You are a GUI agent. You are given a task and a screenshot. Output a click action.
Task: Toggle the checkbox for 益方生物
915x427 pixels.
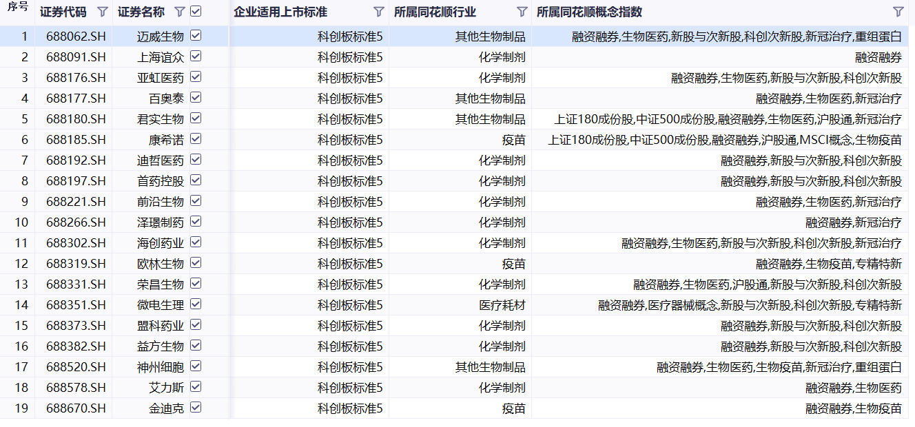point(196,346)
